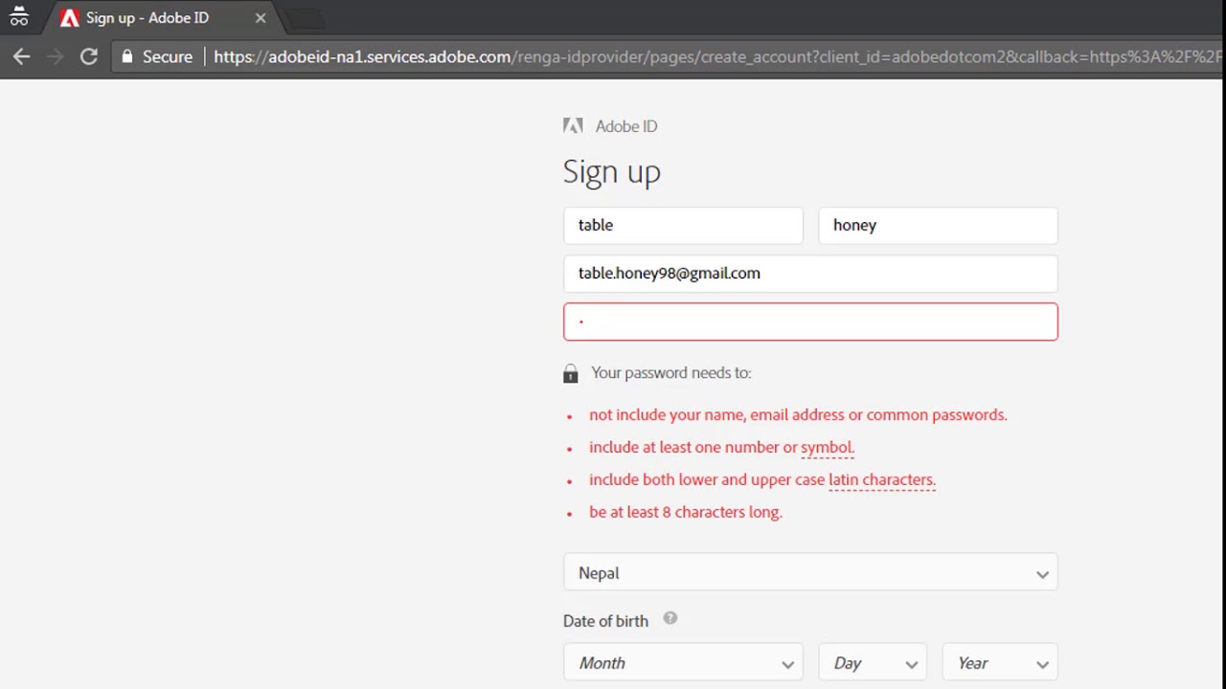Click the email address field
Screen dimensions: 1226x689
tap(810, 273)
